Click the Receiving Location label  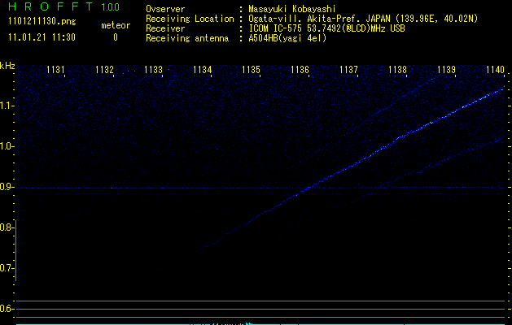coord(190,19)
